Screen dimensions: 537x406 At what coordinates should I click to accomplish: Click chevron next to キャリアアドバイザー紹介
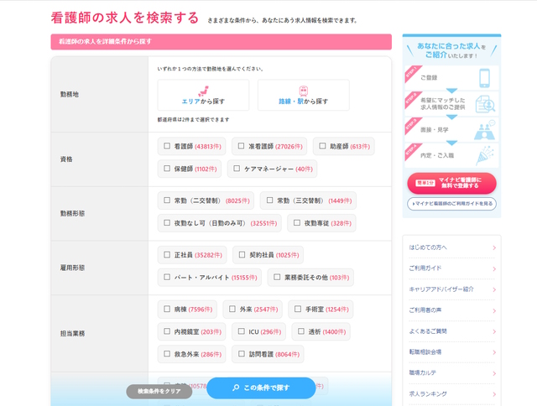pyautogui.click(x=494, y=290)
